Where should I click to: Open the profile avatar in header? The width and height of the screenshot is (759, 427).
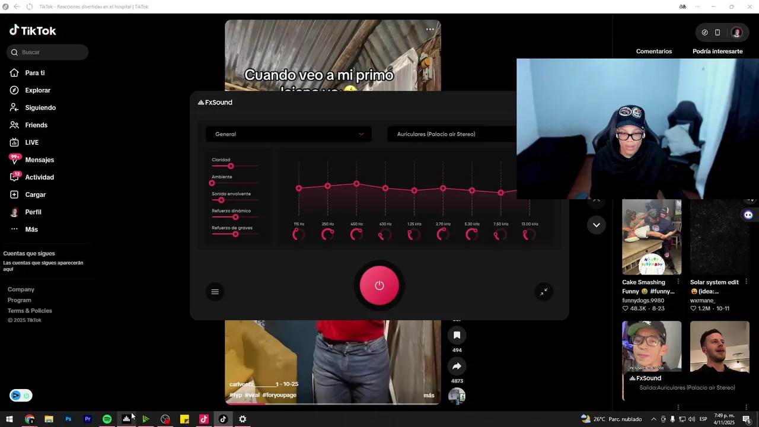736,33
